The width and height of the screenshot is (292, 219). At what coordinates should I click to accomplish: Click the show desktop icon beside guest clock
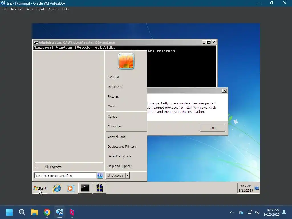pos(257,188)
